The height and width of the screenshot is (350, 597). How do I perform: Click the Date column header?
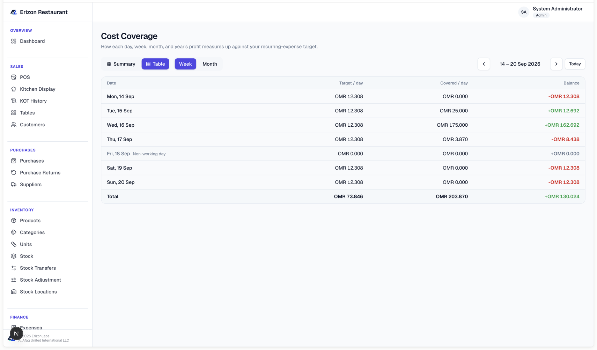click(x=111, y=83)
